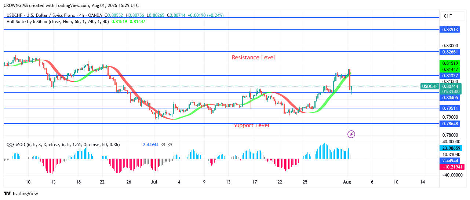The width and height of the screenshot is (470, 200).
Task: Click the purple lightning bolt event icon
Action: click(351, 134)
